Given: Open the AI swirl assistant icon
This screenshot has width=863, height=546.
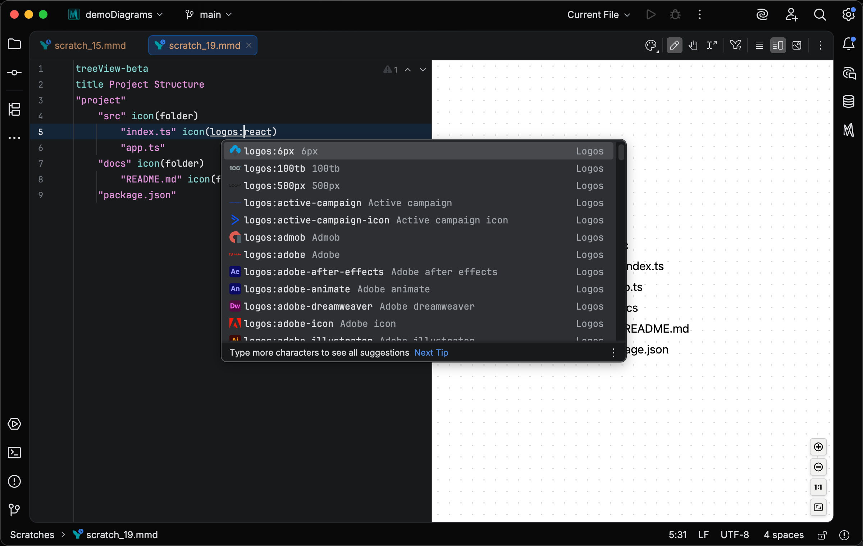Looking at the screenshot, I should [x=762, y=15].
